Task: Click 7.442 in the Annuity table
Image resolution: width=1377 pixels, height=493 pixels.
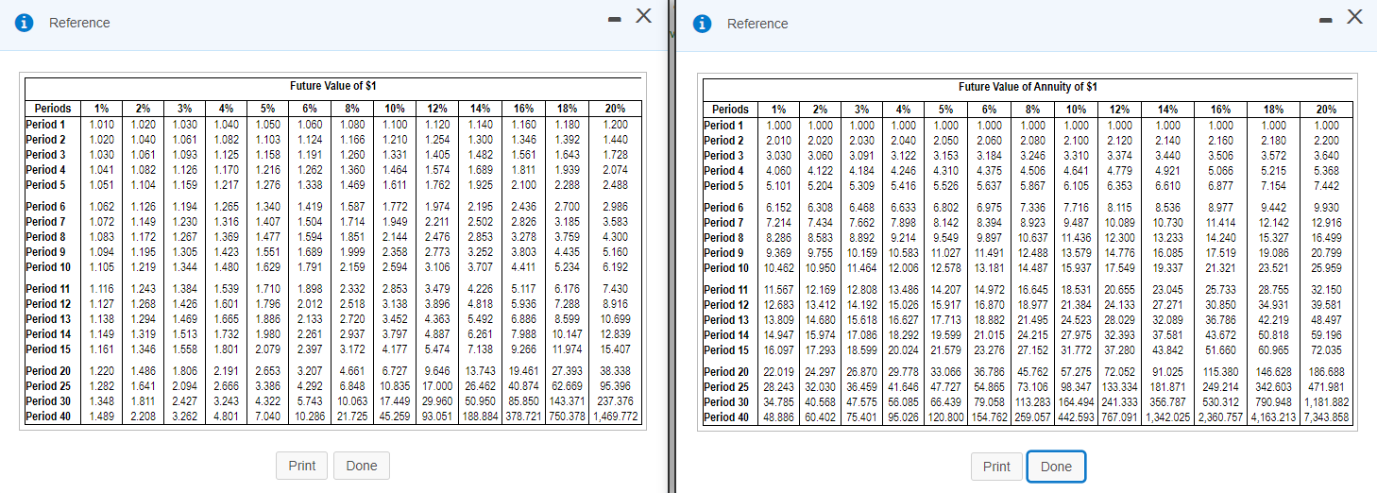Action: (x=1327, y=186)
